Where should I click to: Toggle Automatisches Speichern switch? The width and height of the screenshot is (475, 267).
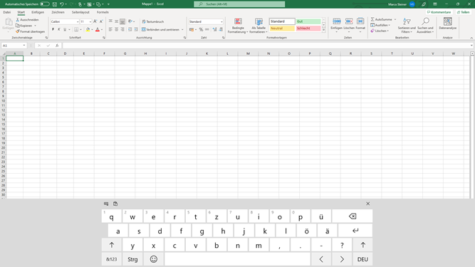coord(45,4)
